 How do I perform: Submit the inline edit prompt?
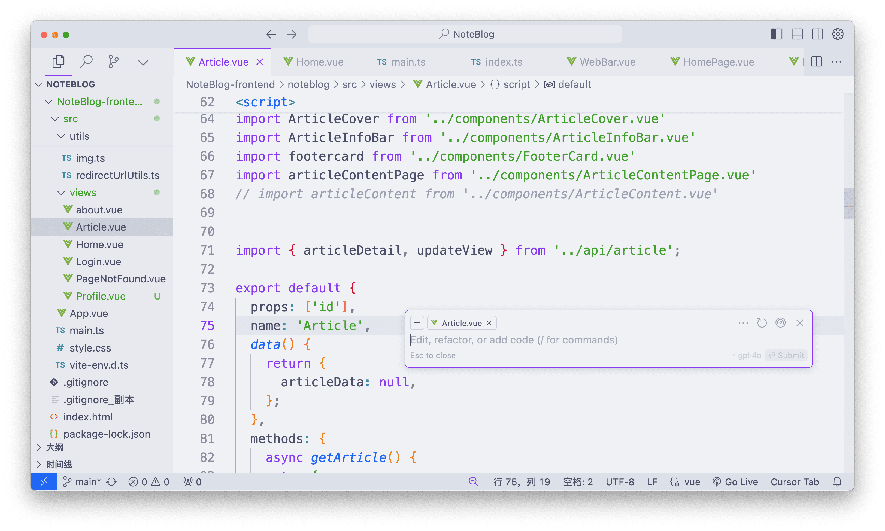786,355
